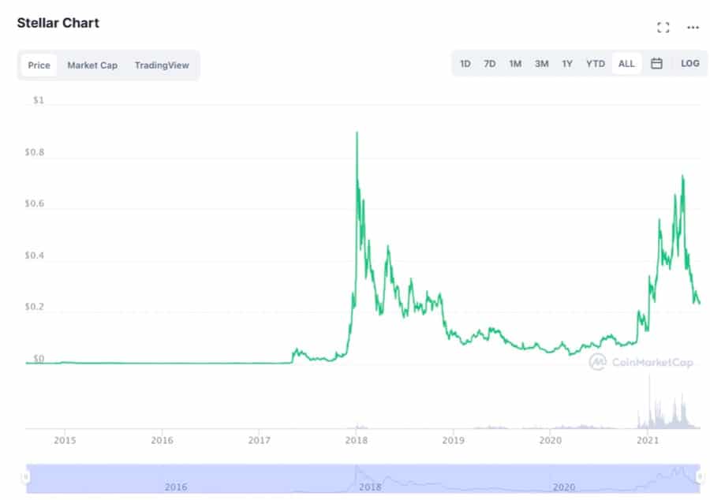Select the 1M time range
Image resolution: width=710 pixels, height=500 pixels.
pos(515,64)
